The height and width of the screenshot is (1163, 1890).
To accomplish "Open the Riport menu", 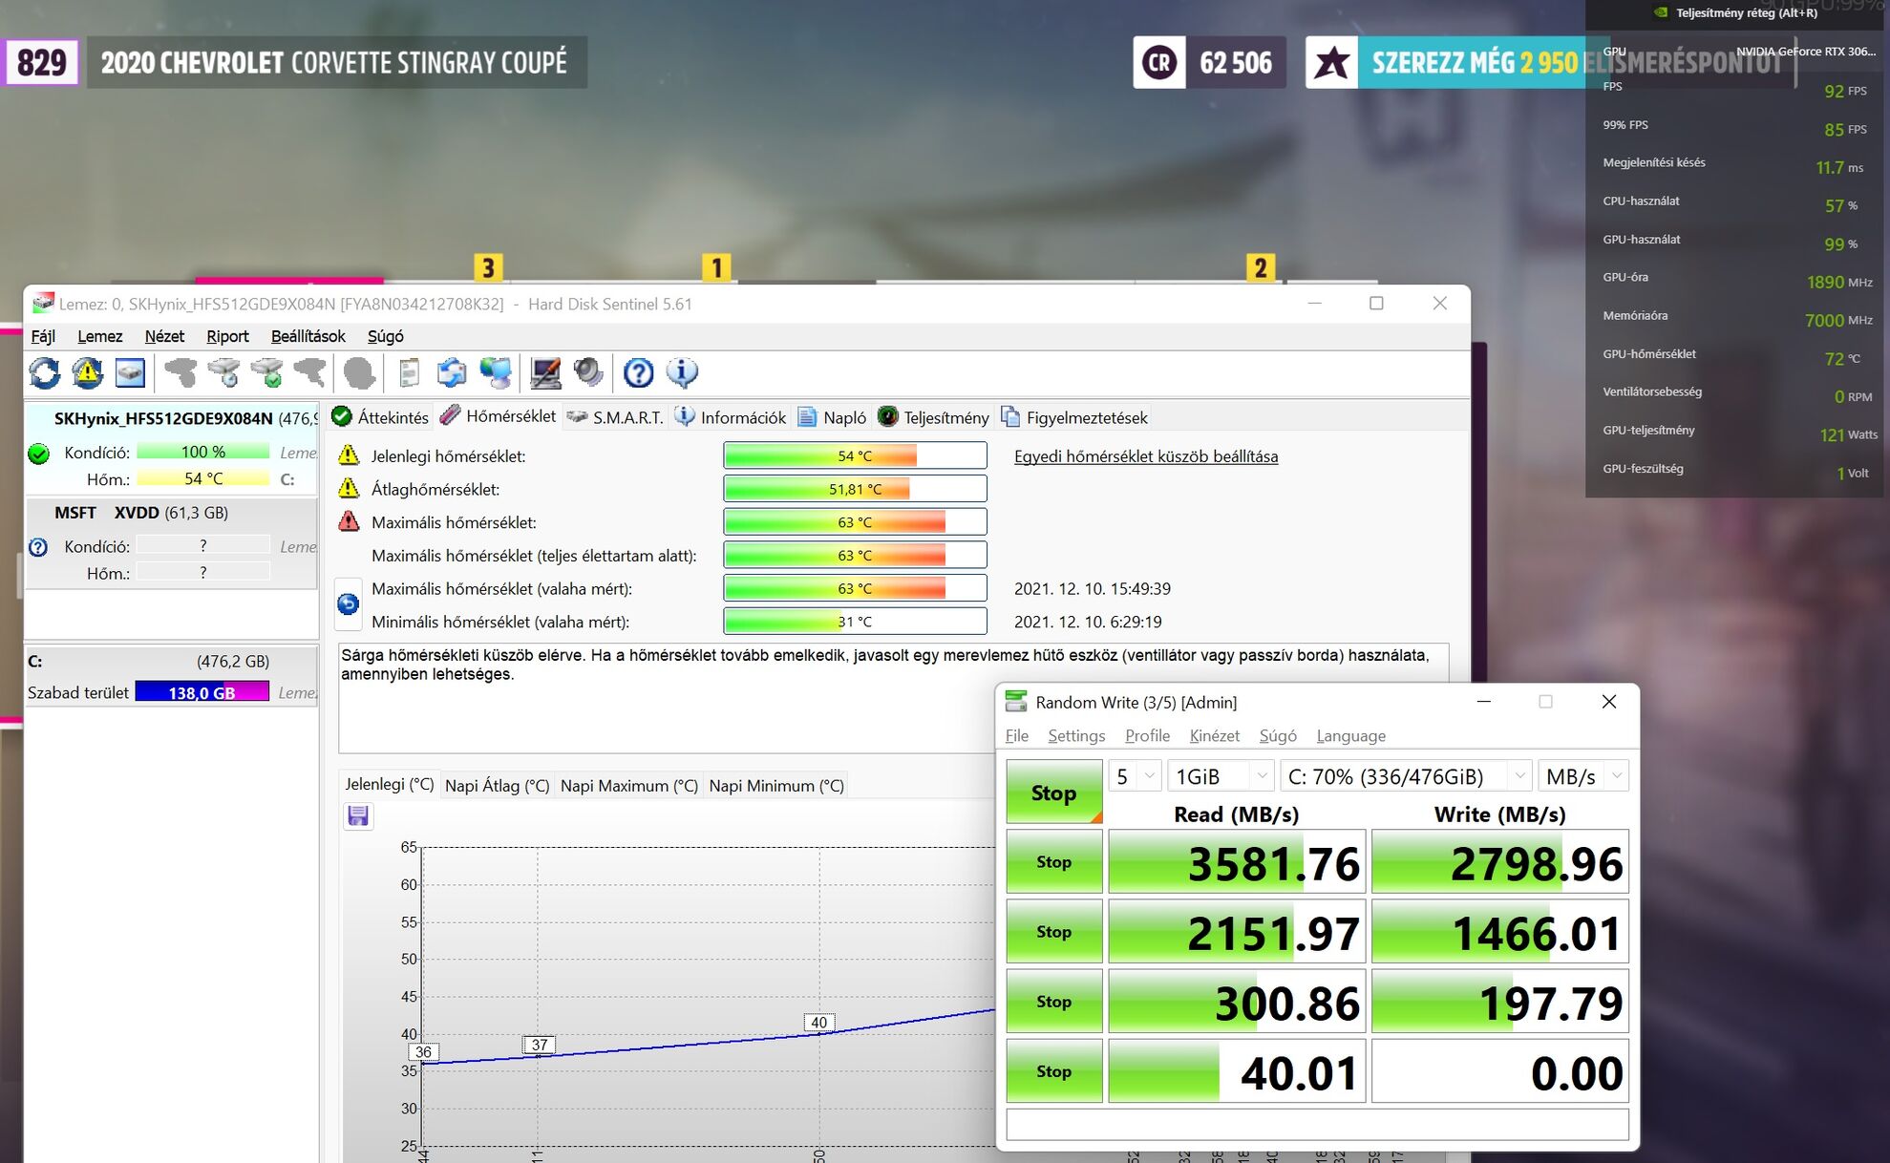I will [x=227, y=336].
